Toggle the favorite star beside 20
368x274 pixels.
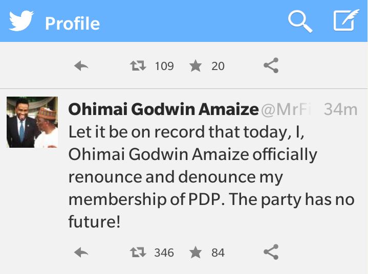(195, 66)
